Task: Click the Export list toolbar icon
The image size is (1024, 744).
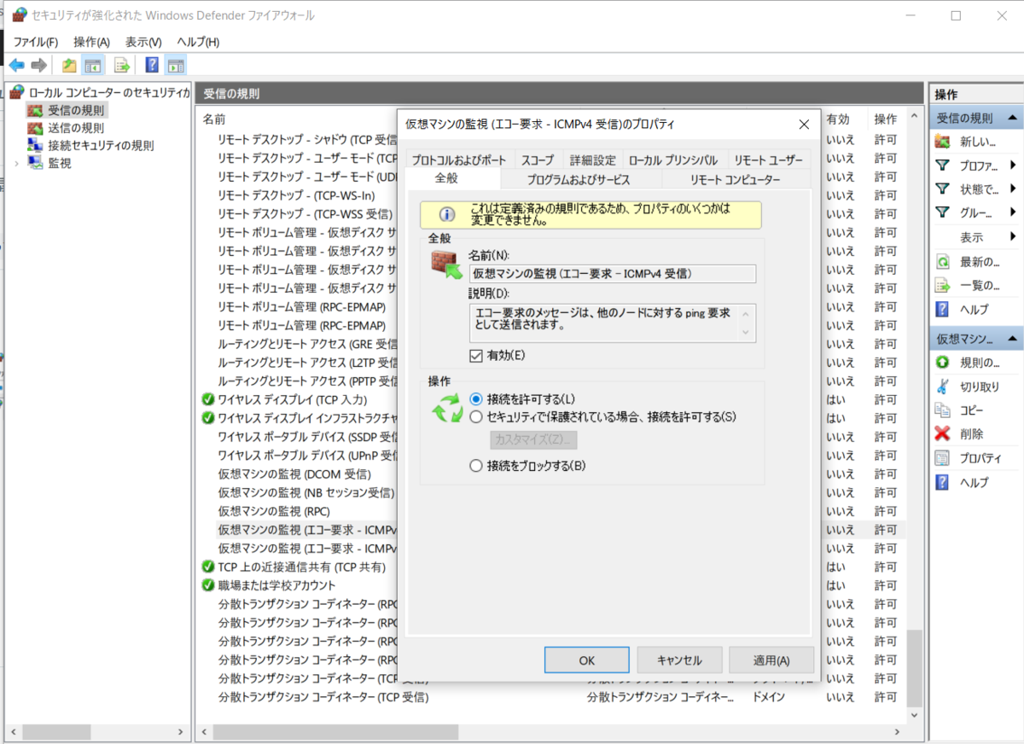Action: 122,65
